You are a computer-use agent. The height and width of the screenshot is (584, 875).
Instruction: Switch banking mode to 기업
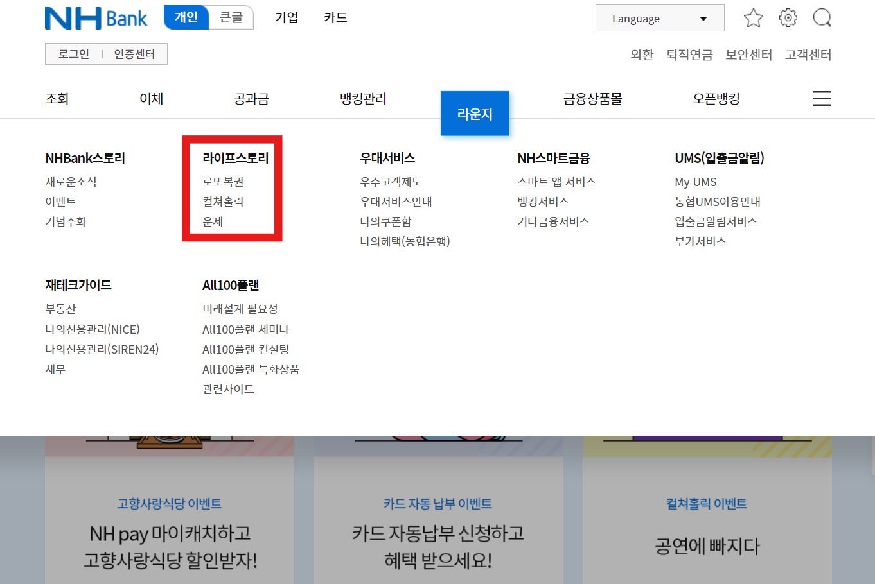[287, 17]
